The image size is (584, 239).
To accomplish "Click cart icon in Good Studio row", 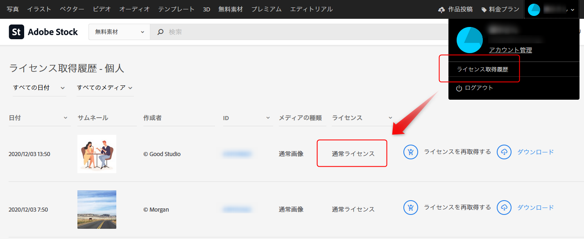I will tap(410, 152).
